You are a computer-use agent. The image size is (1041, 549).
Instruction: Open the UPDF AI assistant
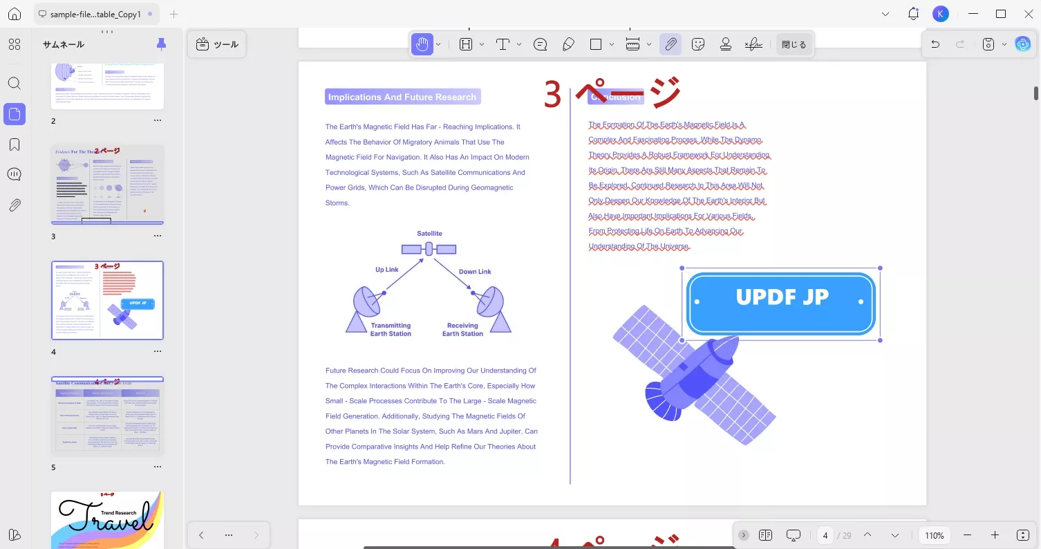coord(1022,44)
